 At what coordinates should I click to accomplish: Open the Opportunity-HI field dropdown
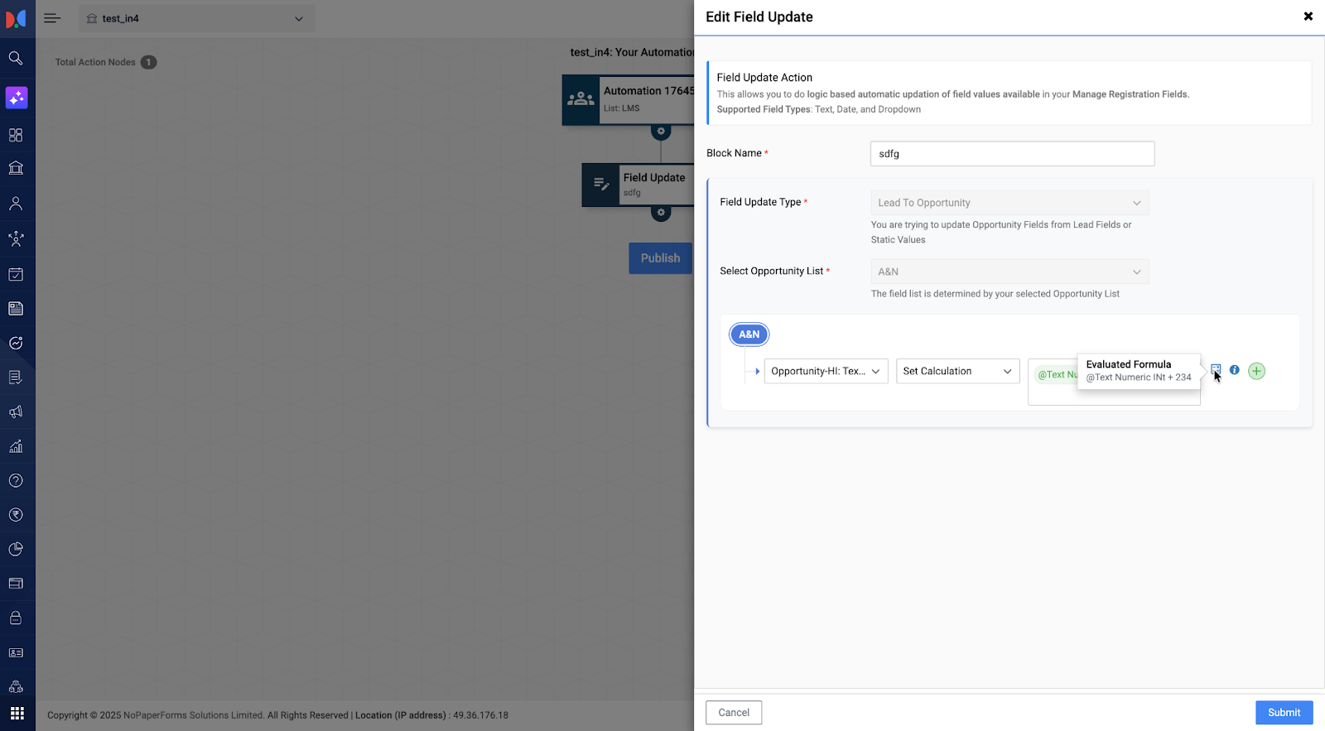click(826, 371)
